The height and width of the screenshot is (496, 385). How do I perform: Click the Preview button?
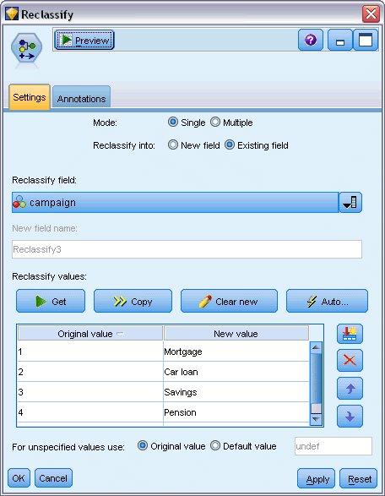pos(84,41)
